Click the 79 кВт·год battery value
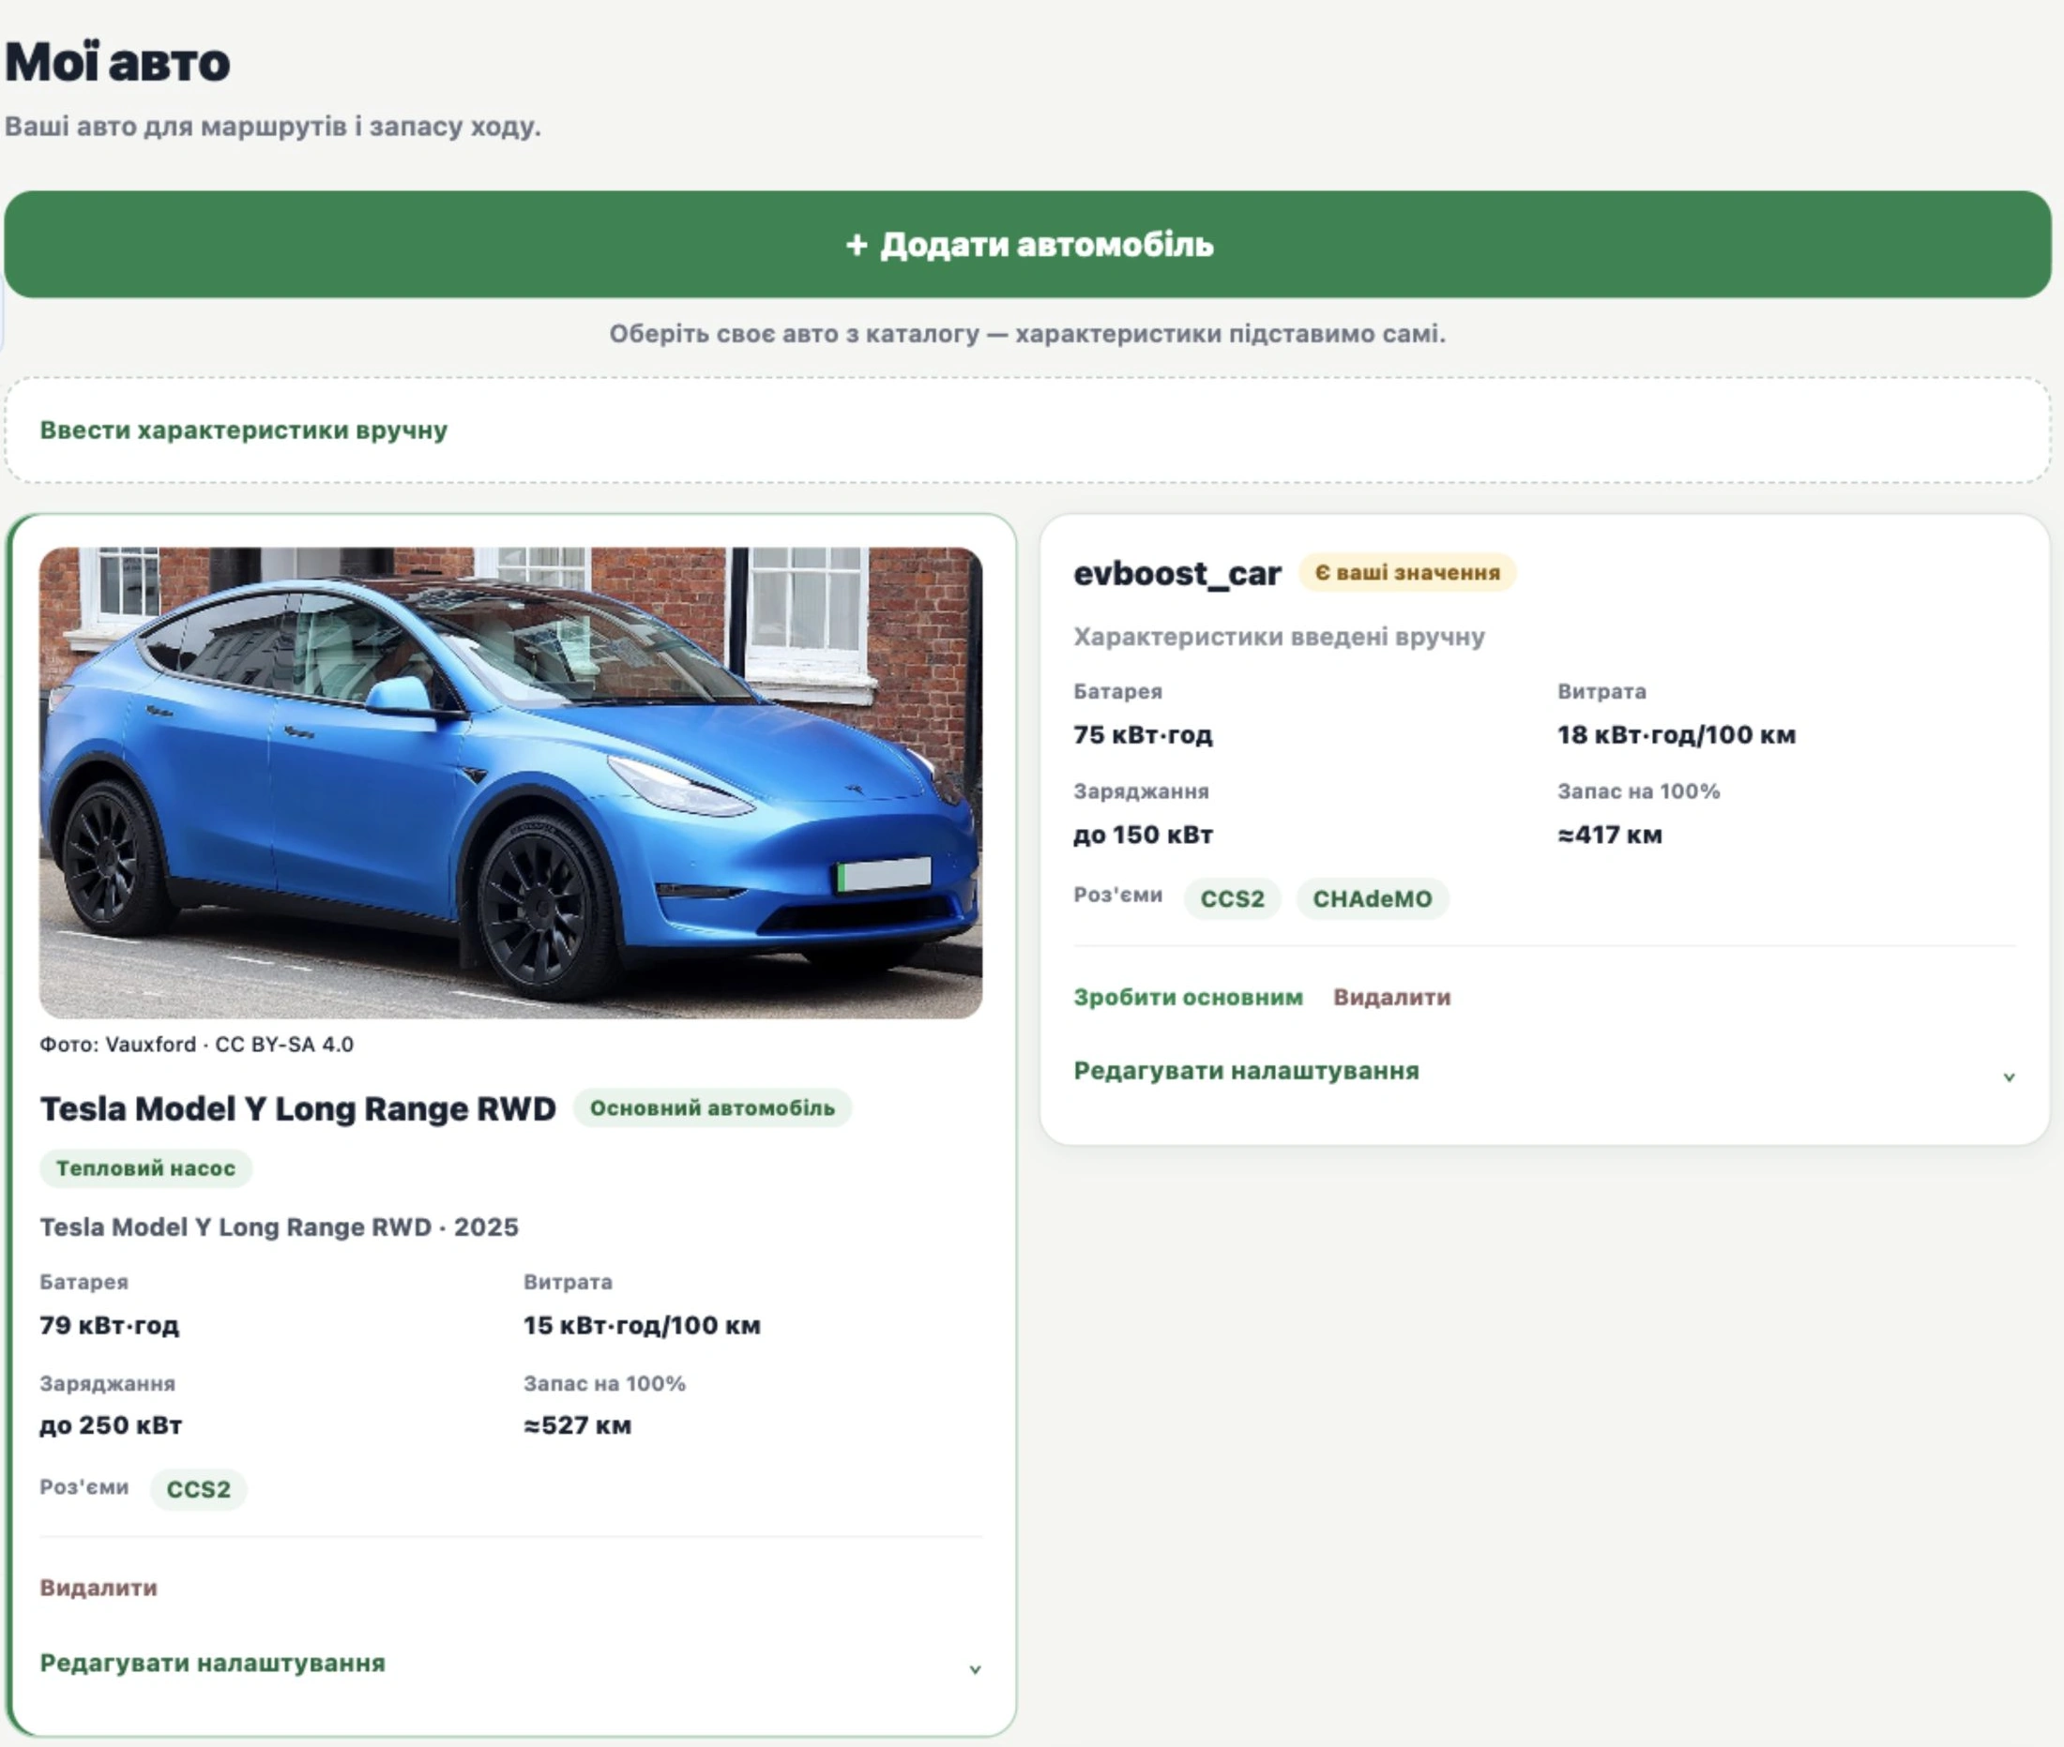Image resolution: width=2064 pixels, height=1747 pixels. click(109, 1326)
